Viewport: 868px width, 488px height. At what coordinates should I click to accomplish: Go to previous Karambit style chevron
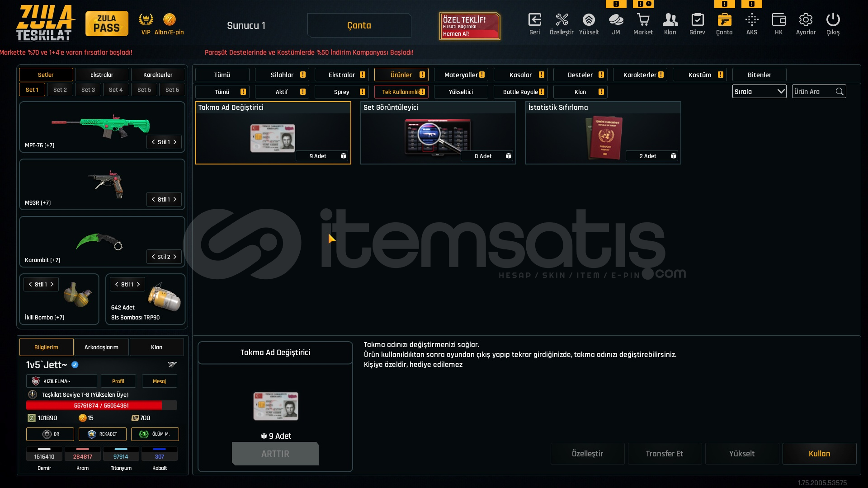pos(153,257)
